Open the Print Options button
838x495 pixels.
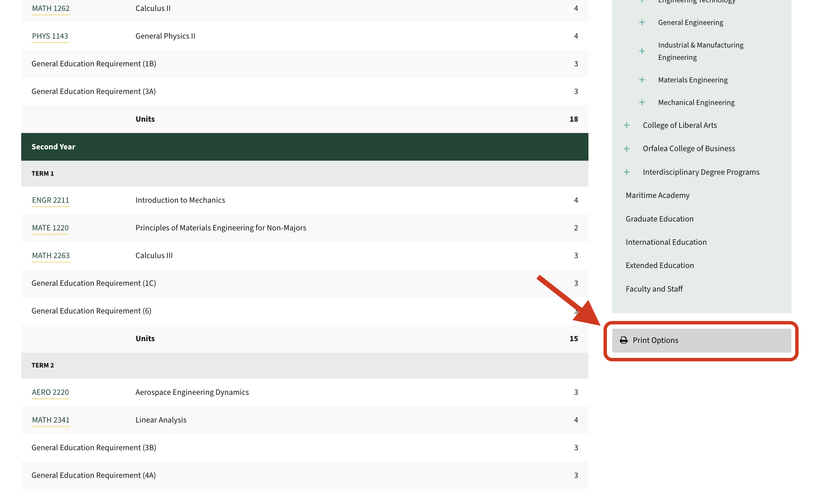tap(701, 340)
